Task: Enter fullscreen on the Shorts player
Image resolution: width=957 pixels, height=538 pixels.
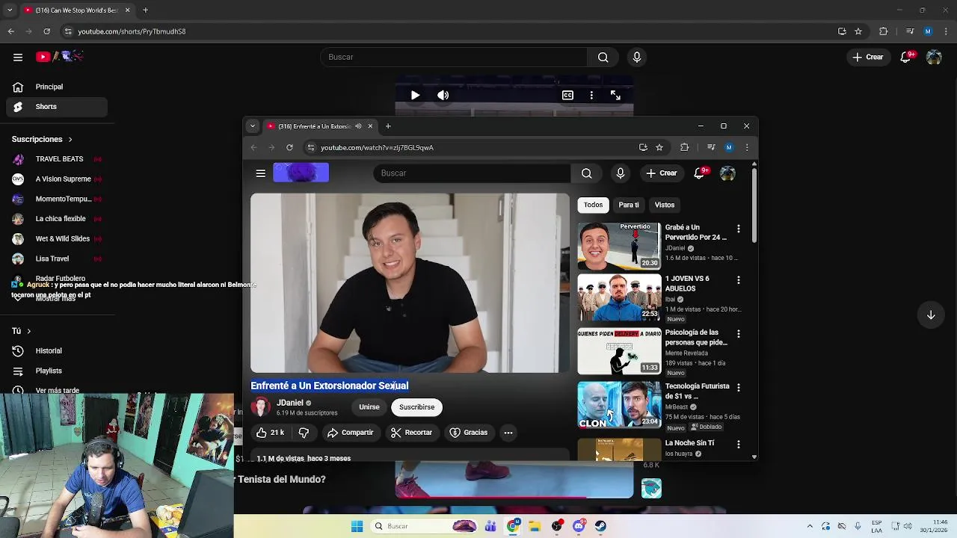Action: coord(615,95)
